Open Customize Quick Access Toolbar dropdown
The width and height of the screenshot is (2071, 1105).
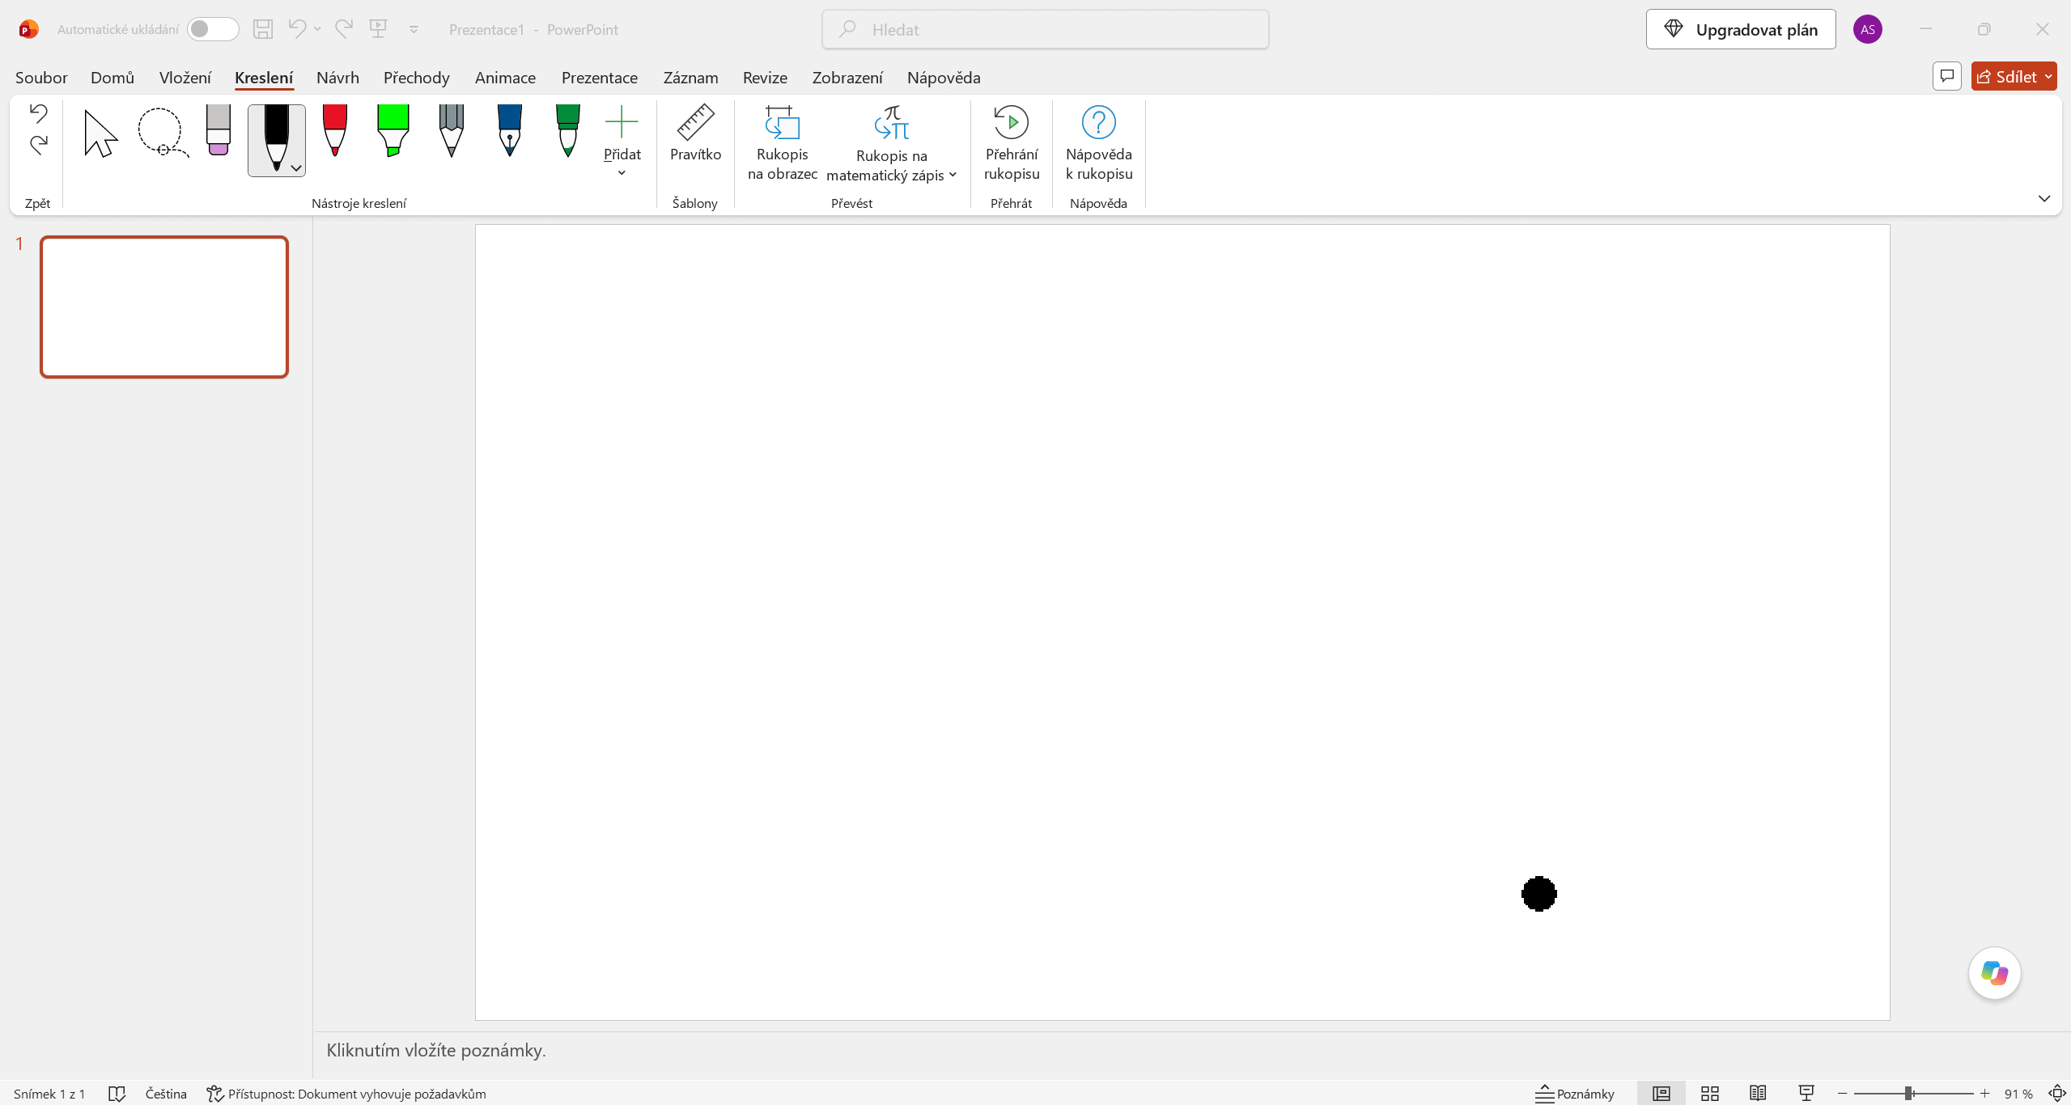click(414, 30)
